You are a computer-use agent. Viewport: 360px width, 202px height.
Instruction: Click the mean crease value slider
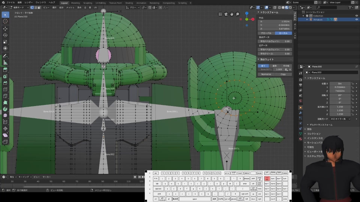[275, 53]
